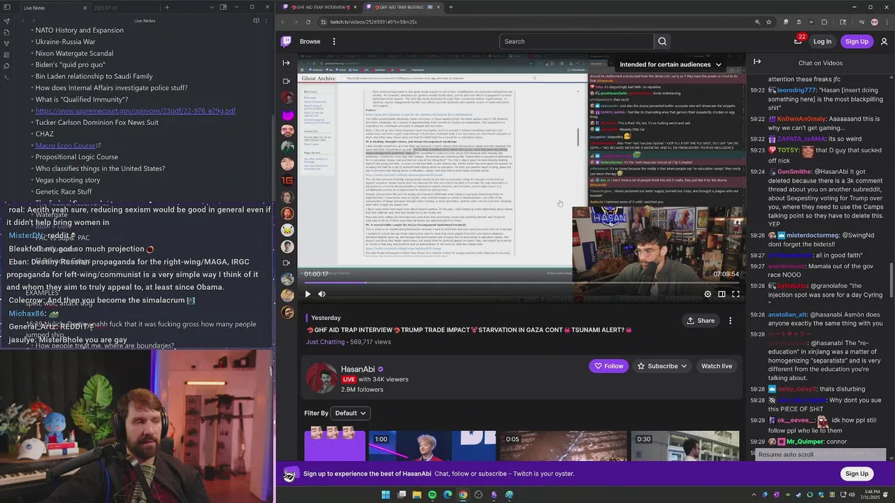
Task: Open the video's more options menu beside Share
Action: click(730, 321)
